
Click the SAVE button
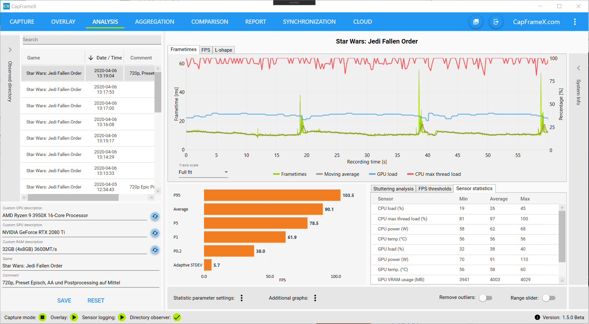pos(64,301)
